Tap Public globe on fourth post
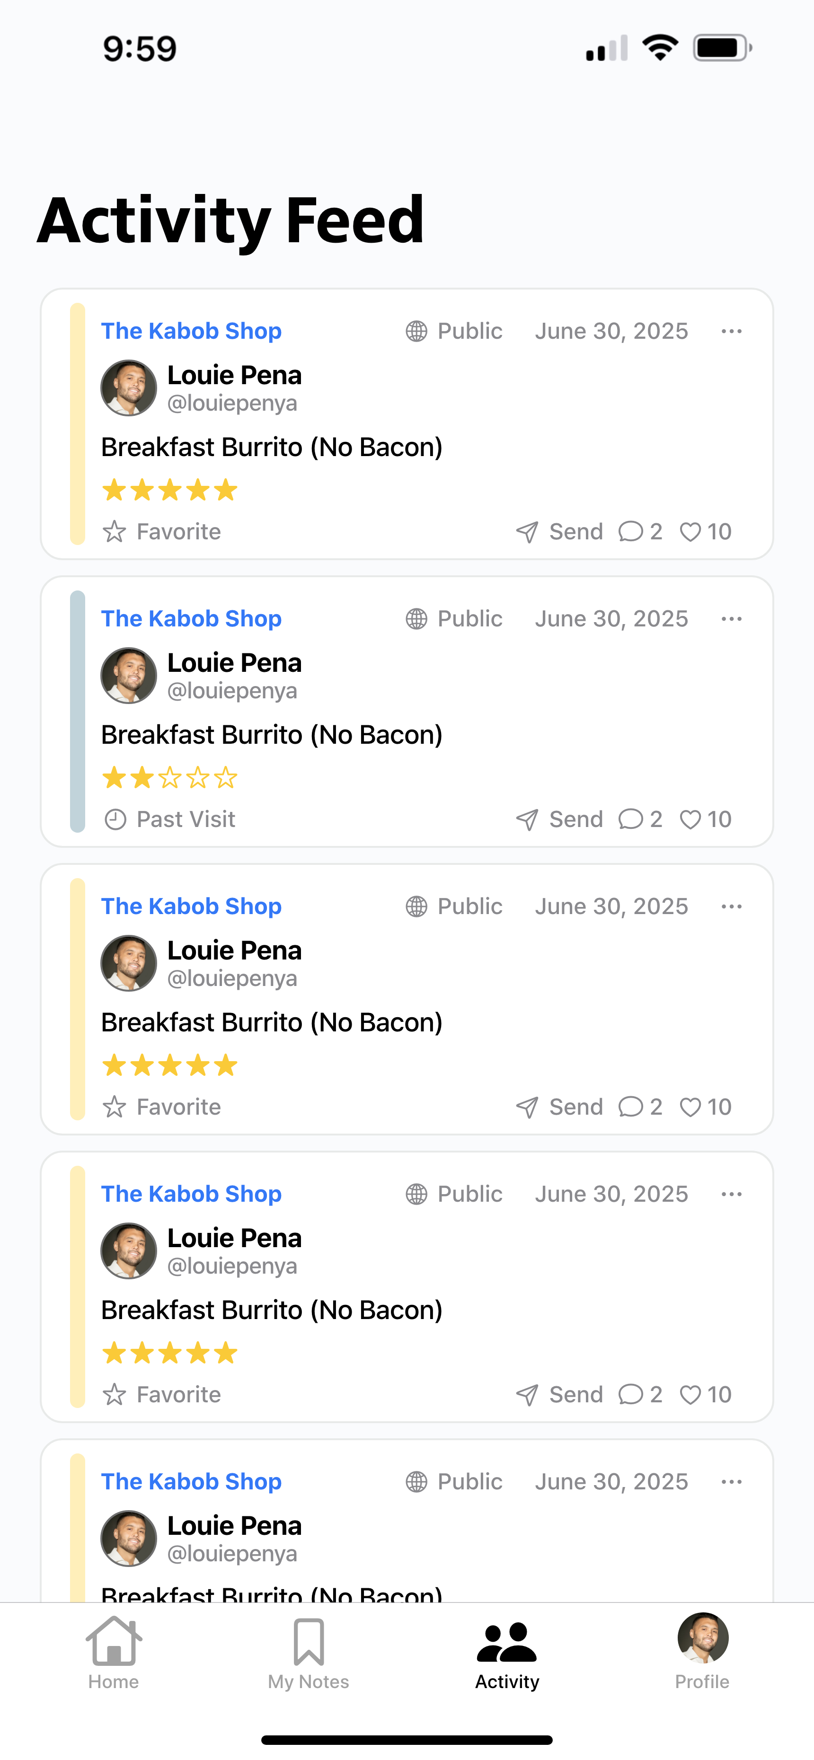 point(416,1194)
